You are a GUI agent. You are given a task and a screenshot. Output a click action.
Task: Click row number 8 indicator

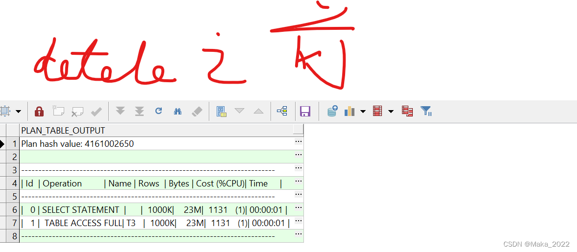pyautogui.click(x=13, y=236)
